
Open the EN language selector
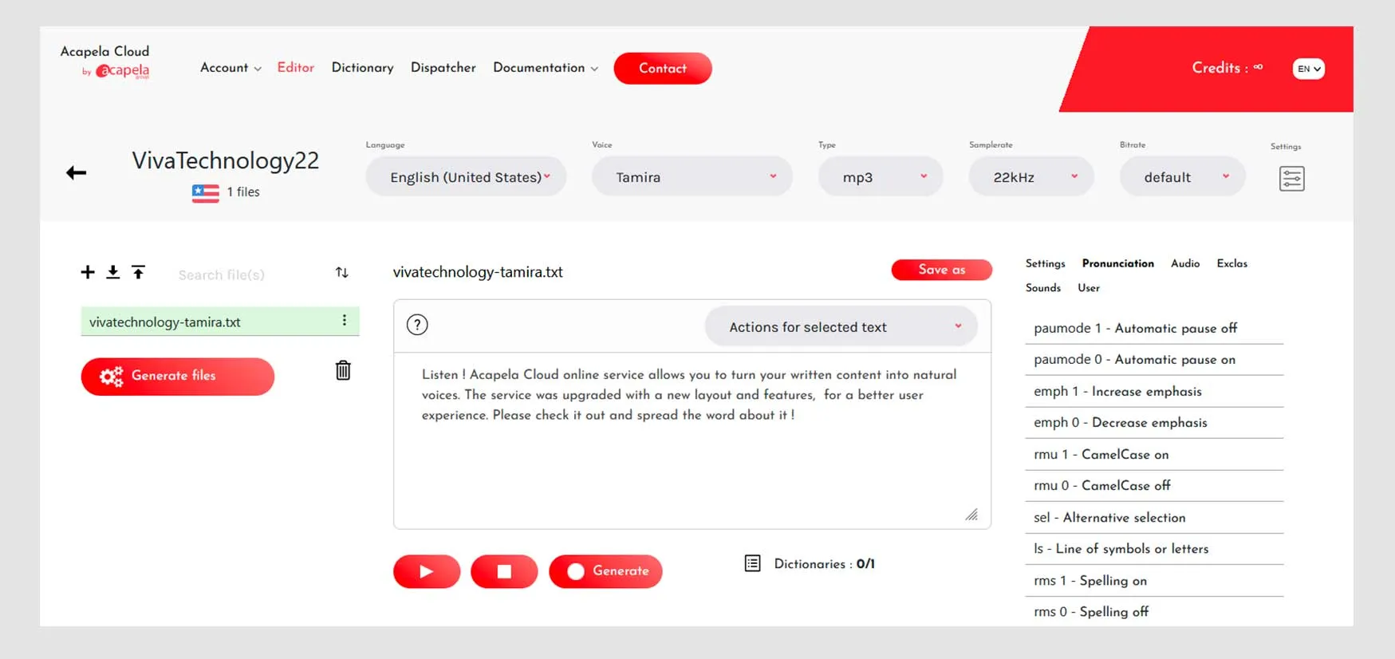(x=1308, y=69)
